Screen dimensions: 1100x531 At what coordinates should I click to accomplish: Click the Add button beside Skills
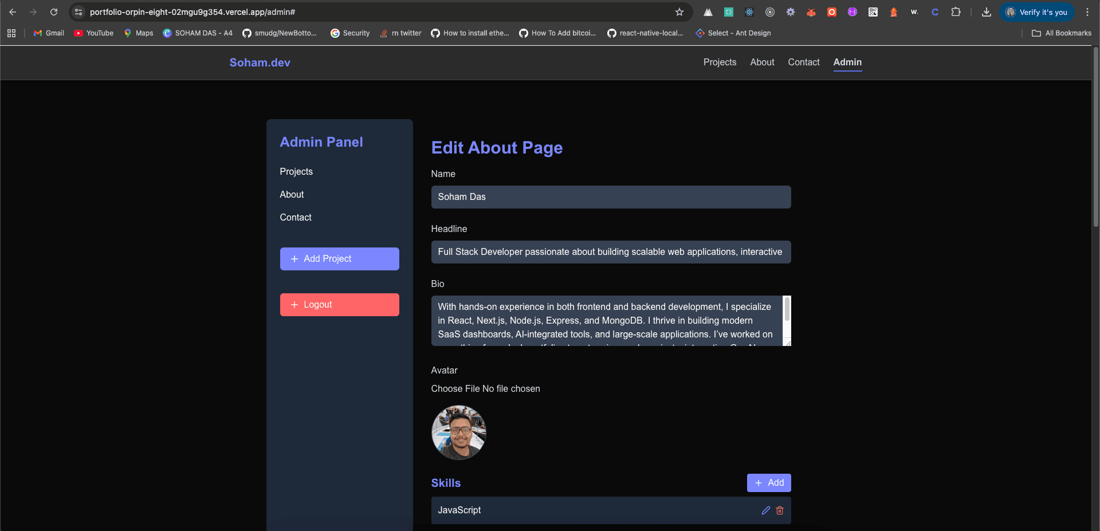(x=769, y=483)
